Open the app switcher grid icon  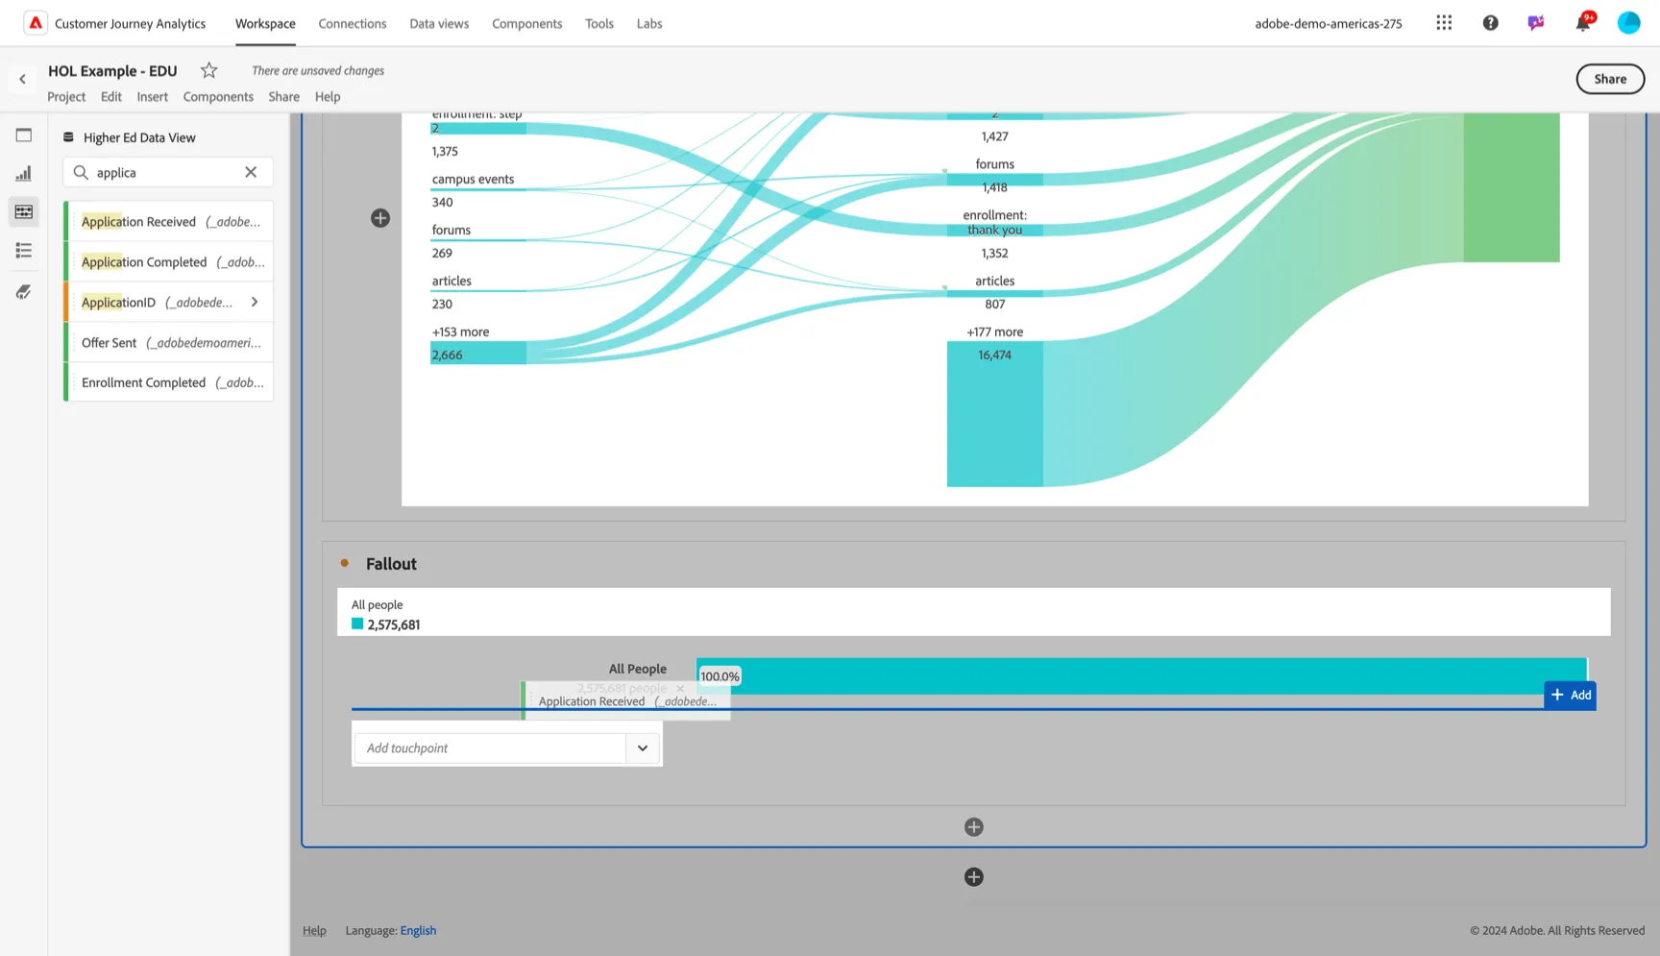pos(1444,23)
